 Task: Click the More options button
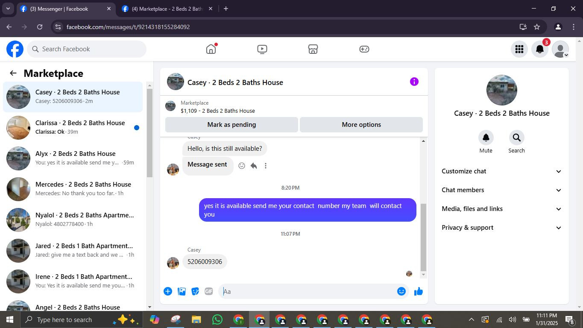click(x=361, y=125)
